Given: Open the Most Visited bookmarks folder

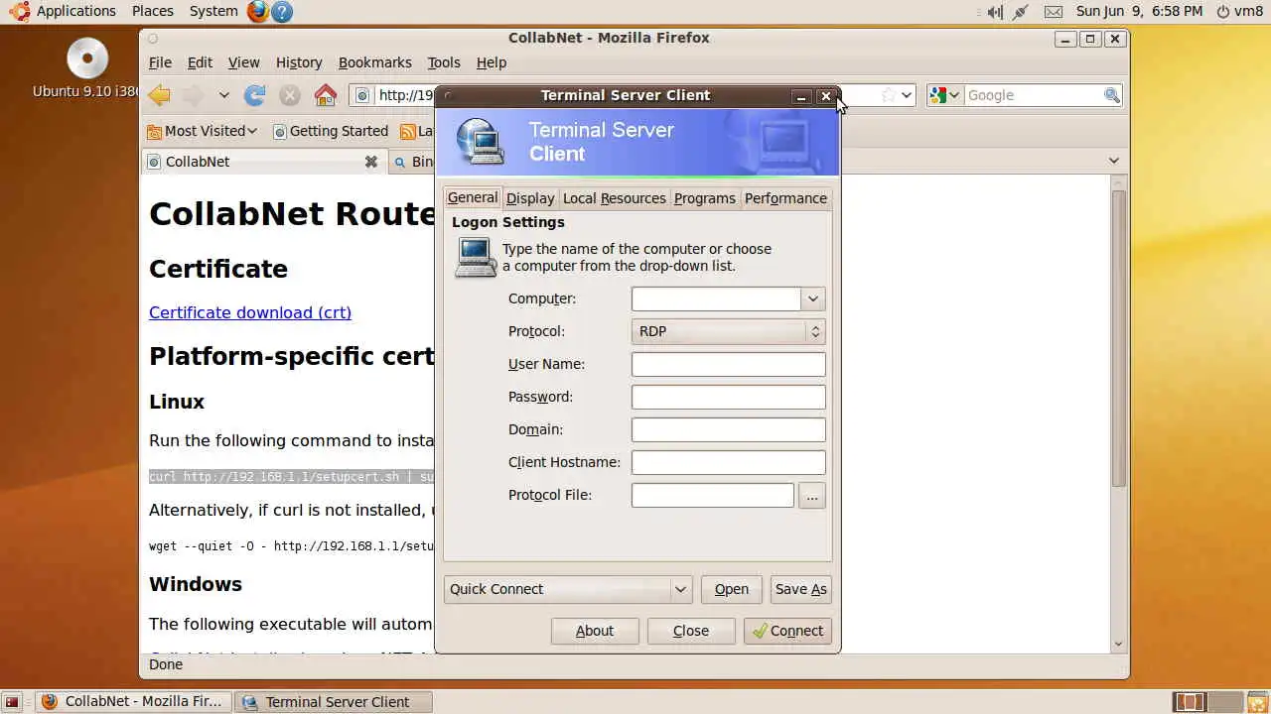Looking at the screenshot, I should 202,131.
